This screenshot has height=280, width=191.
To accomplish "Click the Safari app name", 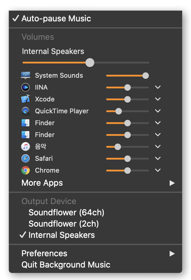I will (44, 158).
